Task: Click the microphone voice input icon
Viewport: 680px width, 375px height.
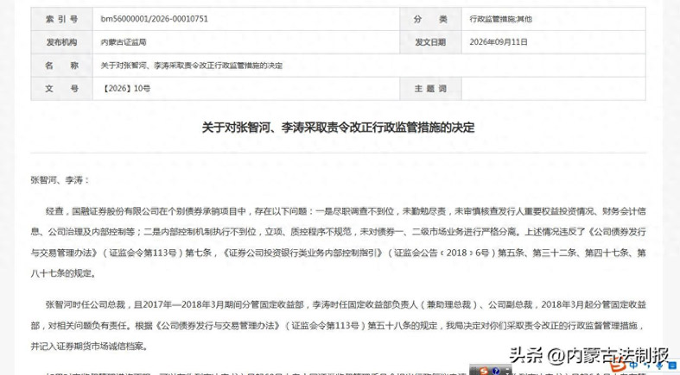Action: pos(659,366)
